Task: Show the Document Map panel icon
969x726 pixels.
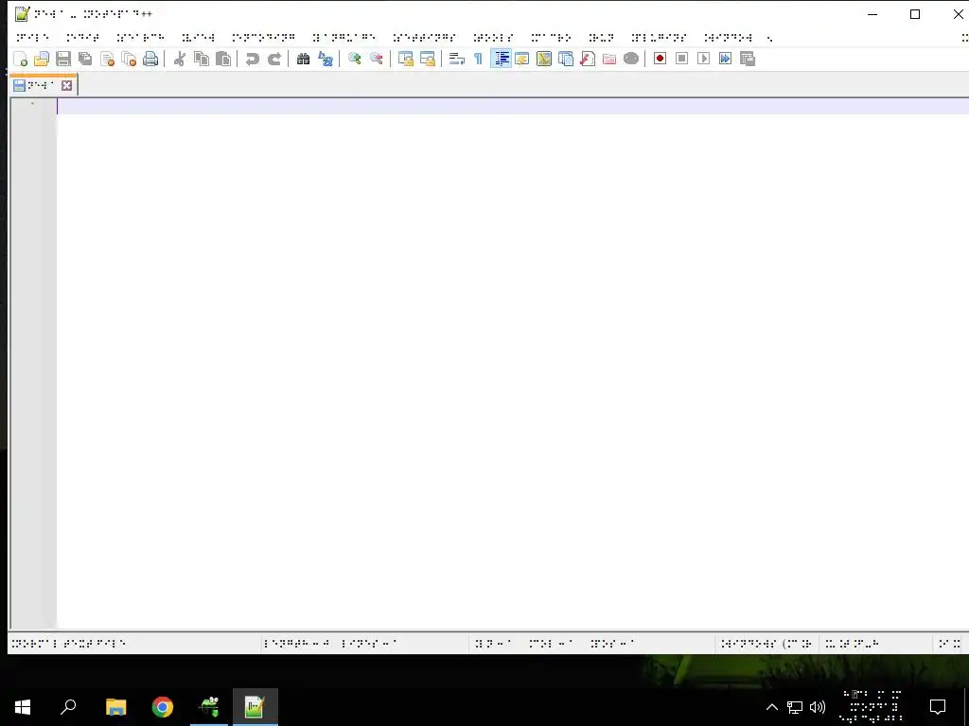Action: tap(544, 59)
